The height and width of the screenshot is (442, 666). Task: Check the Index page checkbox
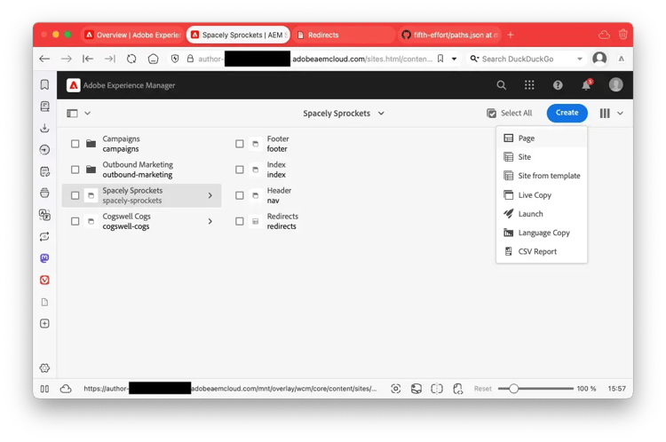pyautogui.click(x=240, y=170)
